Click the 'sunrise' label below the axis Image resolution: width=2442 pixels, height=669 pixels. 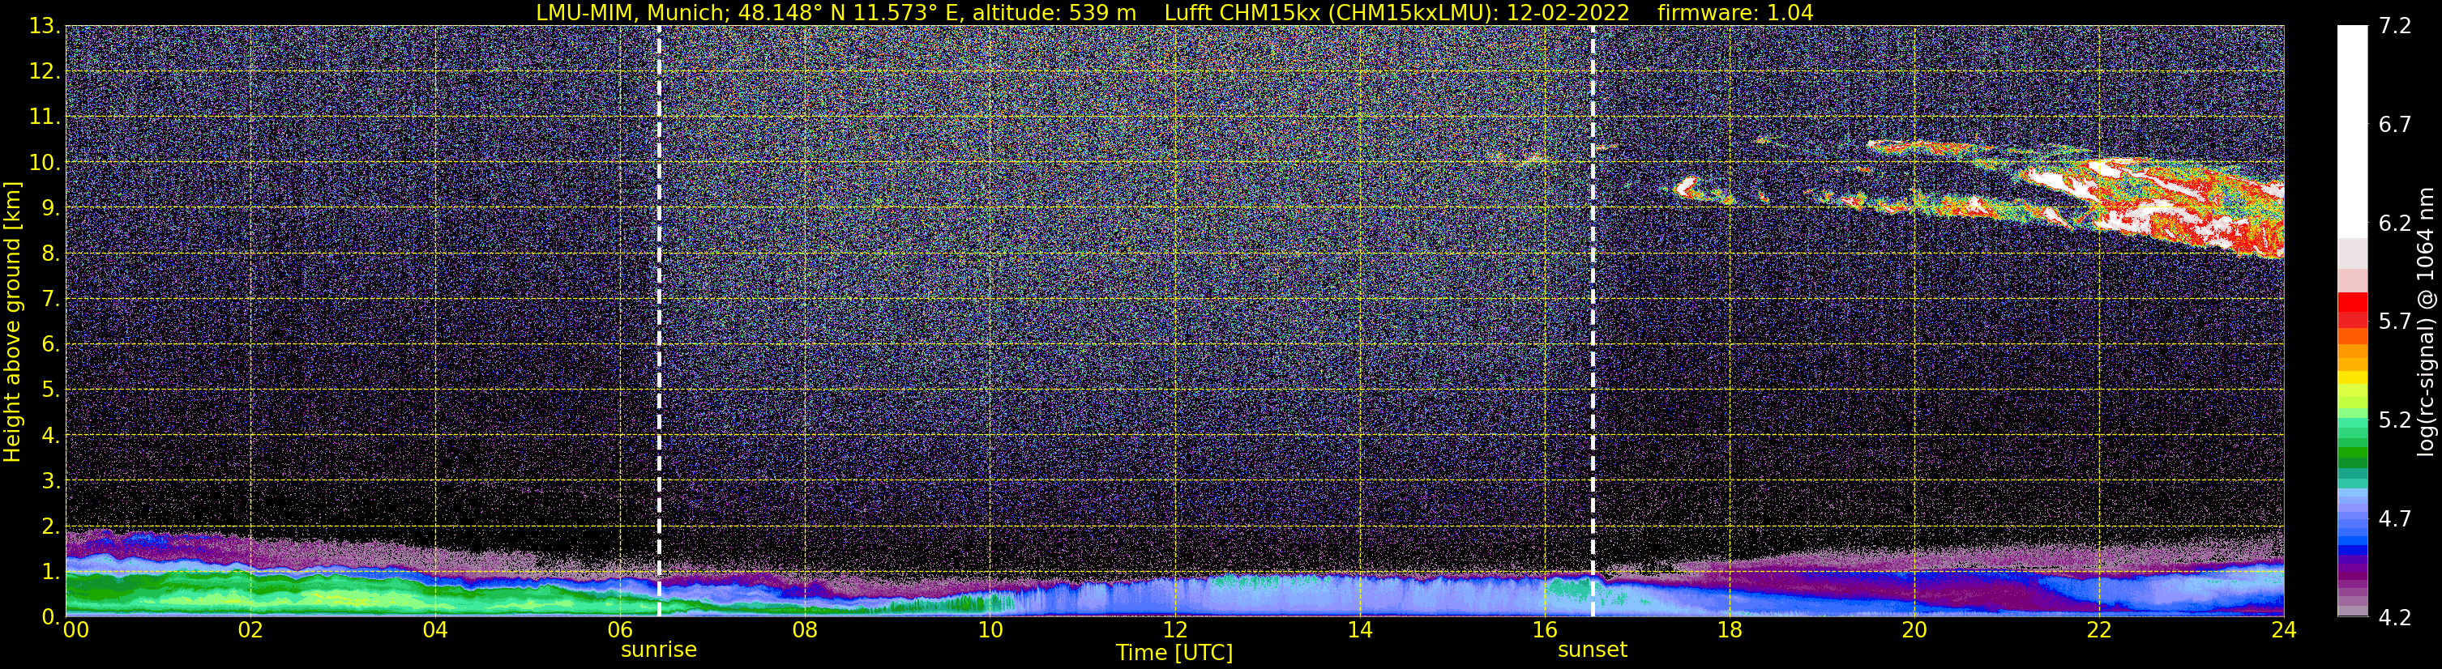659,650
